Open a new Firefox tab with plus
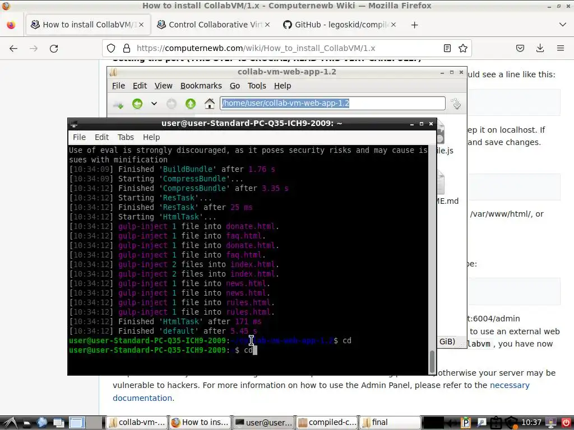Viewport: 574px width, 430px height. point(414,25)
